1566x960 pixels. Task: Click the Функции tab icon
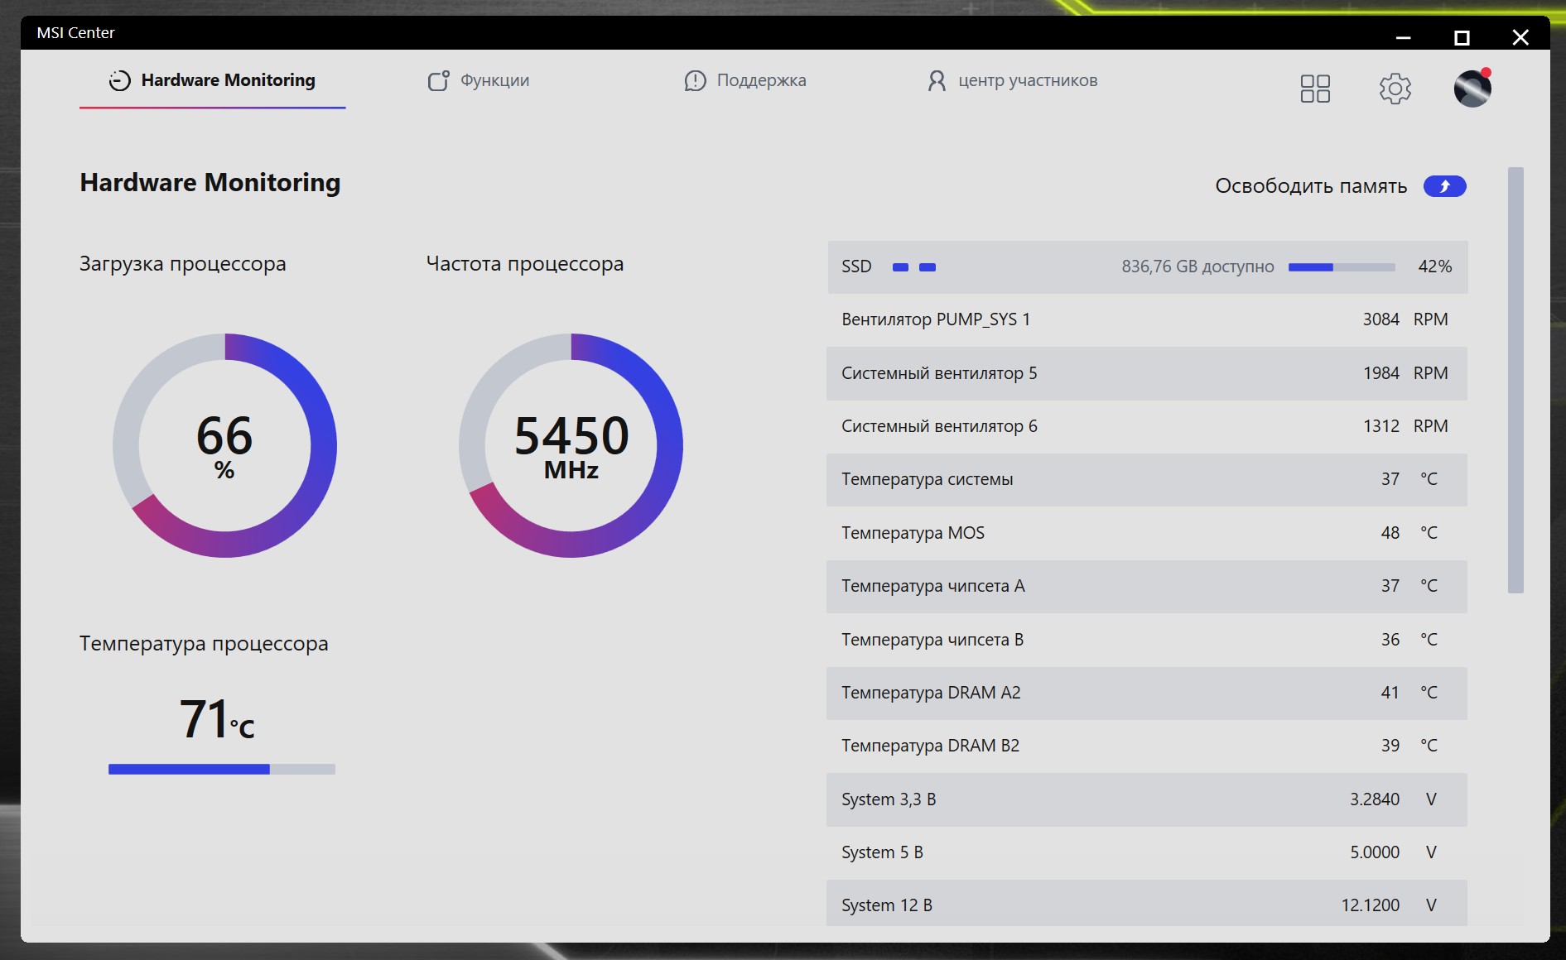[438, 80]
